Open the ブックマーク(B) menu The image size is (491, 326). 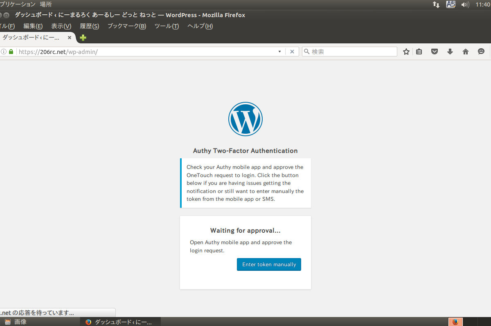point(126,26)
